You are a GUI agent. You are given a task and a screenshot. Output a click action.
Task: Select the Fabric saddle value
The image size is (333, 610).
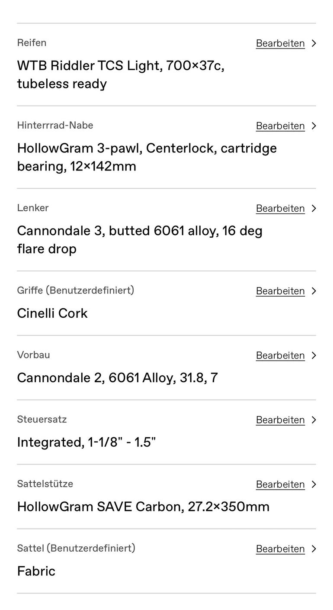click(36, 571)
